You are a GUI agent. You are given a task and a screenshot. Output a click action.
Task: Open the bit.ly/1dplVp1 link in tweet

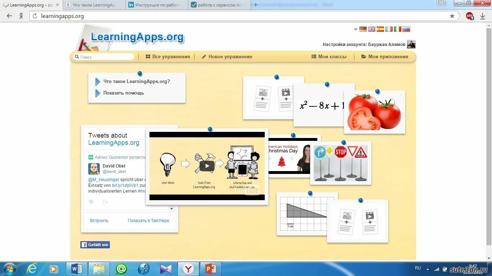125,185
